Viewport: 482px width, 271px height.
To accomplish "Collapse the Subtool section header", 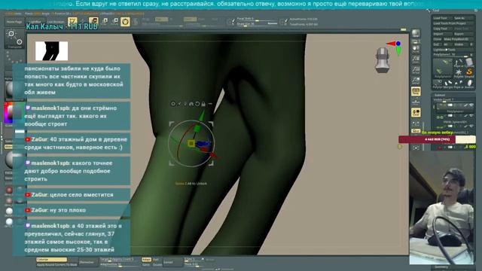I will tap(440, 95).
